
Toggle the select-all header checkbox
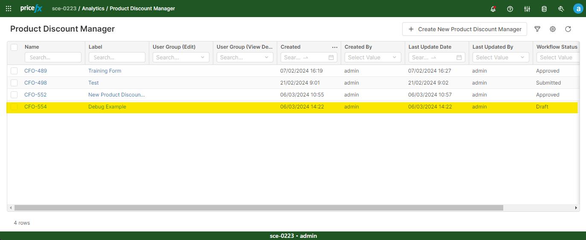point(14,47)
